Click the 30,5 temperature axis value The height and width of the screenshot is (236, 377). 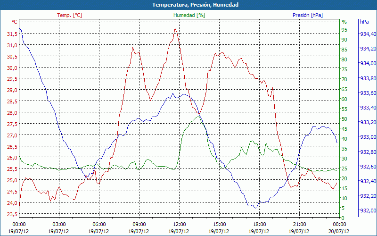[x=12, y=56]
